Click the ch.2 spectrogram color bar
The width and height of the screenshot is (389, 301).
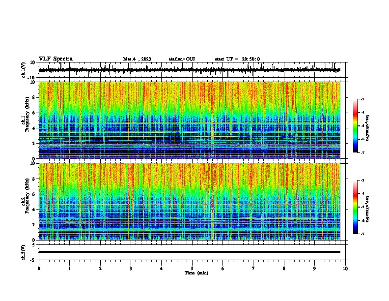356,207
